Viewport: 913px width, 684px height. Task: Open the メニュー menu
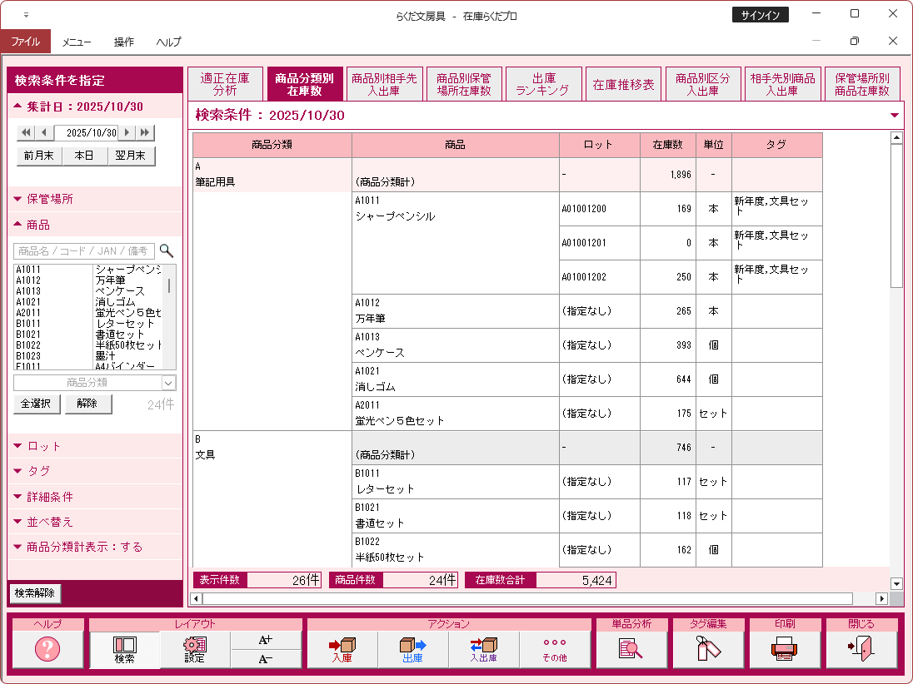coord(77,42)
